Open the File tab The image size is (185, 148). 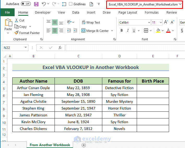pos(7,12)
